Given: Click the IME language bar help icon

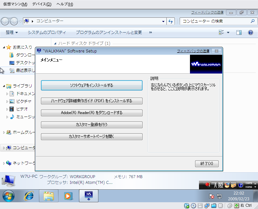Looking at the screenshot, I should [x=241, y=185].
